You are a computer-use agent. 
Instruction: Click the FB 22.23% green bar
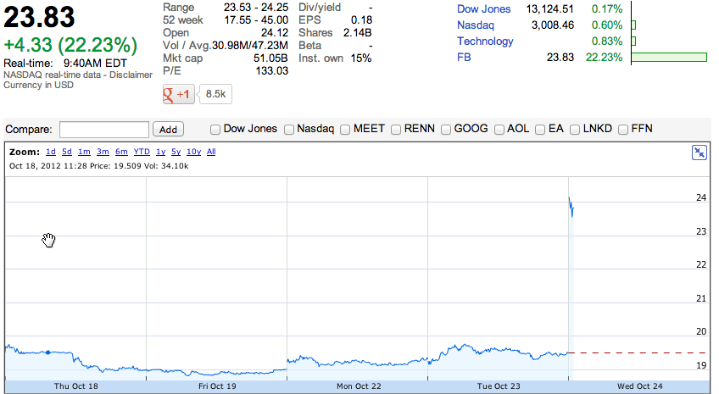point(669,58)
